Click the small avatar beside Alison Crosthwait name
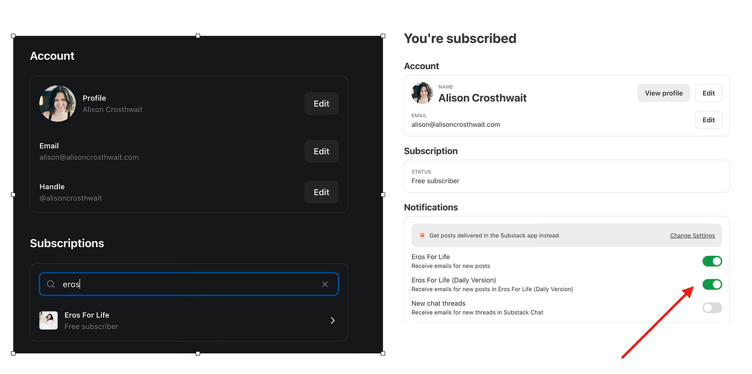 (x=422, y=93)
